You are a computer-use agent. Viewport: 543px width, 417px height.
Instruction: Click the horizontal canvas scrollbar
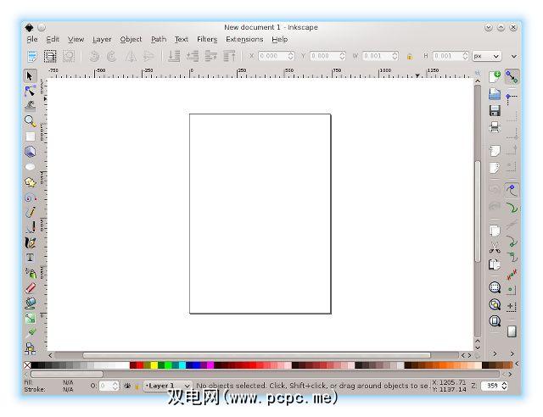click(256, 355)
